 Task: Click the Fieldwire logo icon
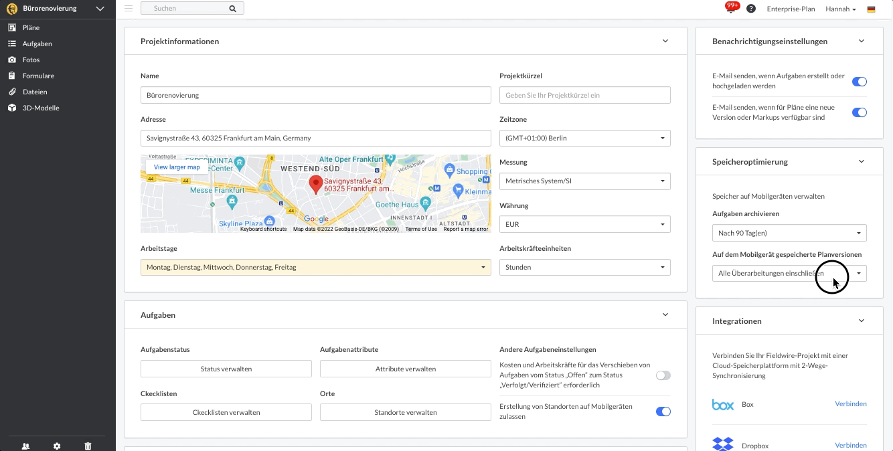pyautogui.click(x=11, y=9)
